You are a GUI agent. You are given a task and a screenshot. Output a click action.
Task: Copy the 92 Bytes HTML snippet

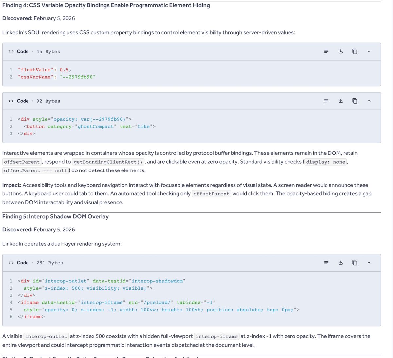[355, 101]
